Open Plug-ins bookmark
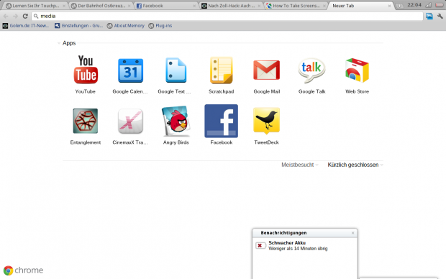The image size is (446, 279). (160, 26)
